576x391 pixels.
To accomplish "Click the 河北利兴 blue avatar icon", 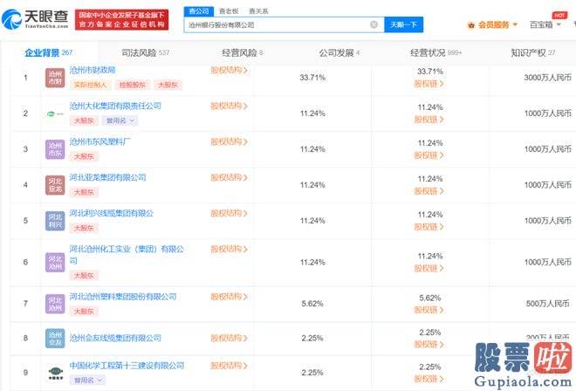I will (55, 221).
